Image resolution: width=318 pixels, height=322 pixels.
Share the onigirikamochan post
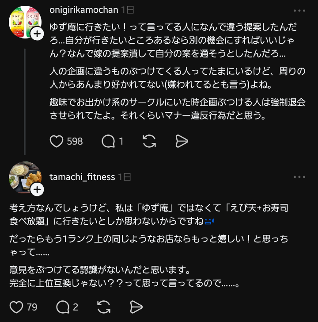click(182, 141)
